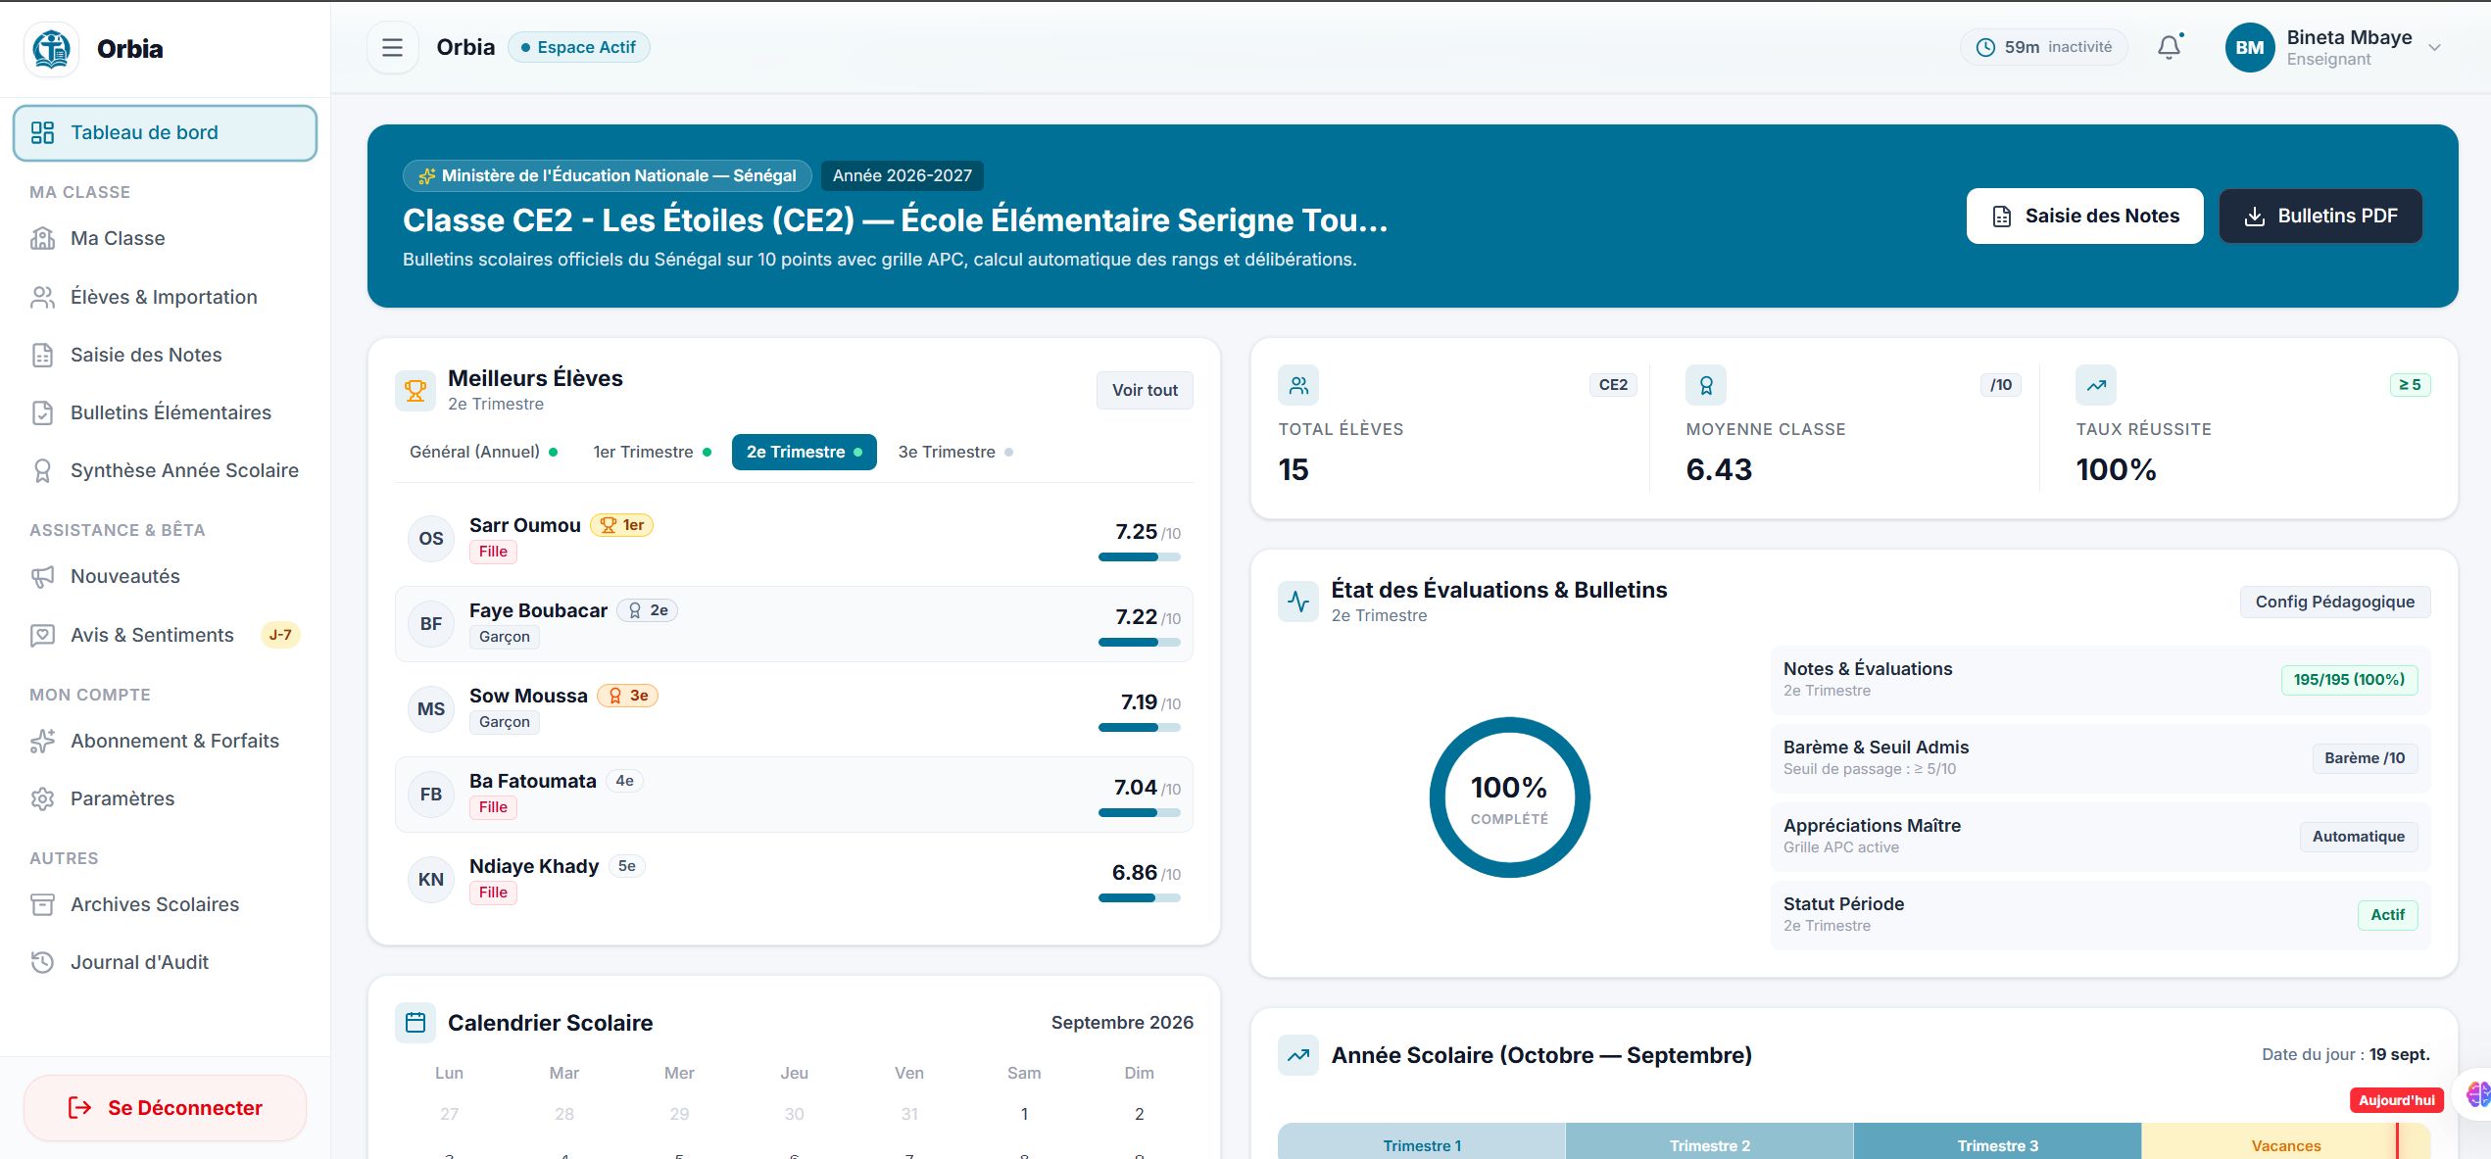2491x1159 pixels.
Task: Click the clock icon in inactivity timer
Action: click(1985, 47)
